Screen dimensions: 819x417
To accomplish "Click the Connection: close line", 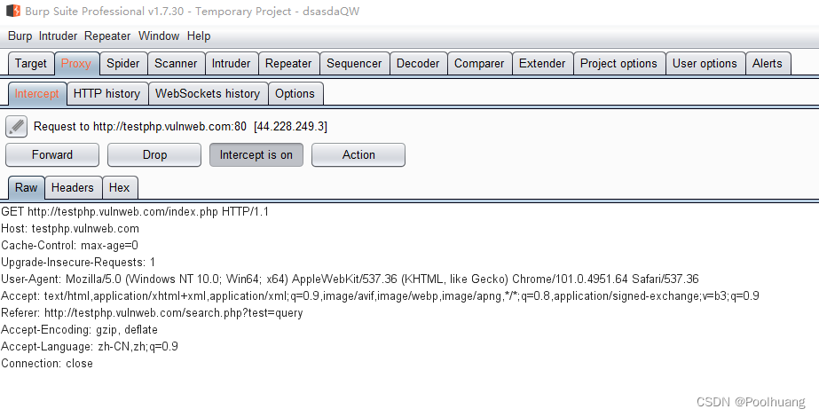I will coord(47,363).
